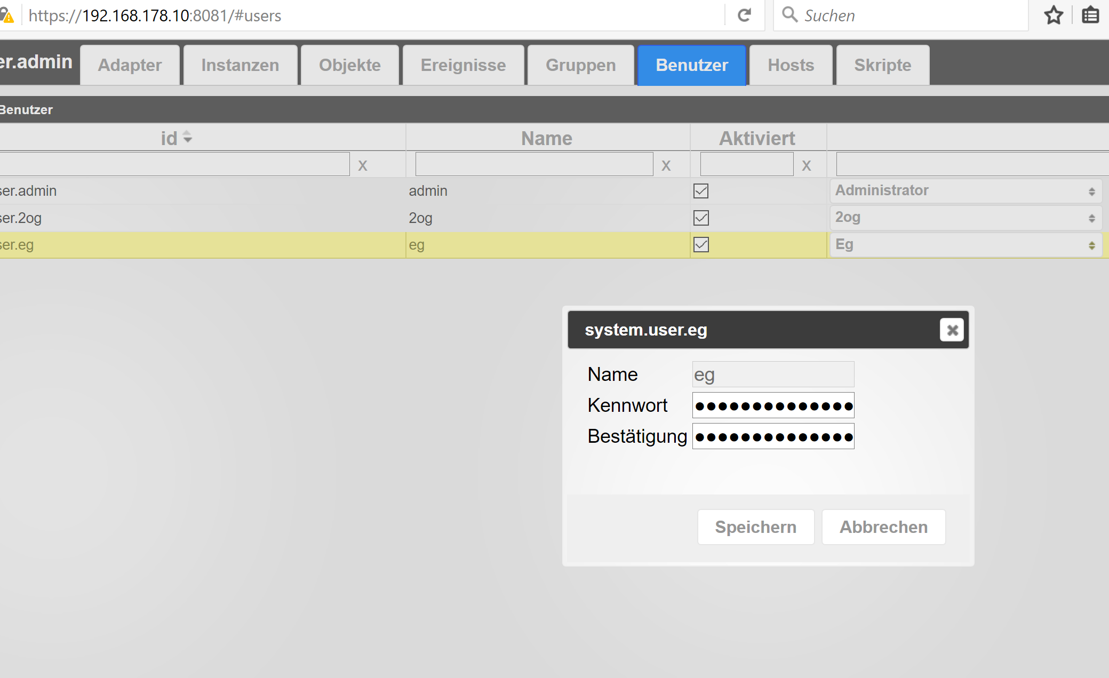Viewport: 1109px width, 678px height.
Task: Toggle enabled checkbox for admin user
Action: click(x=701, y=191)
